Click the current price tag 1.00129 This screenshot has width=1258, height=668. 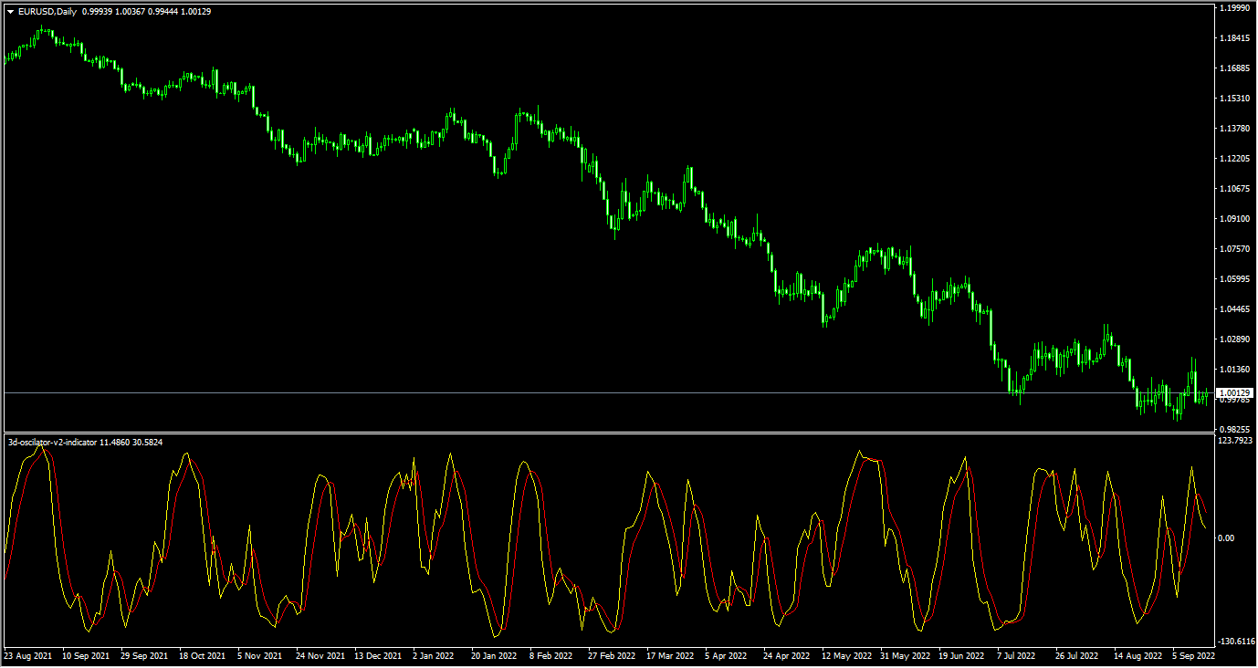(x=1234, y=392)
